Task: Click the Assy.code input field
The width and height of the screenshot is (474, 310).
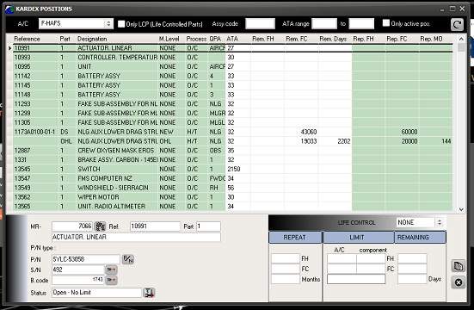Action: [260, 23]
